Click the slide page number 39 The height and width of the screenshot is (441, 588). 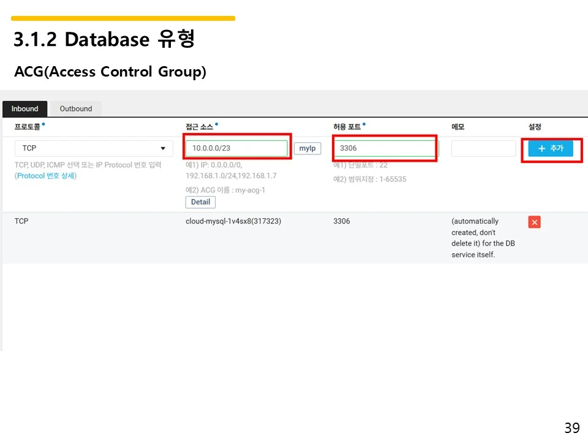point(572,428)
